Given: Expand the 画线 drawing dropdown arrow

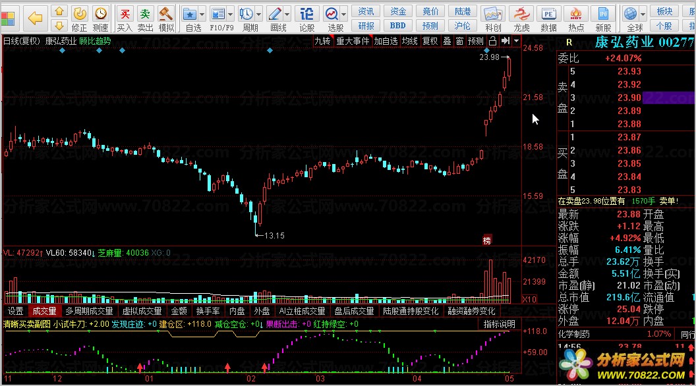Looking at the screenshot, I should pos(287,14).
